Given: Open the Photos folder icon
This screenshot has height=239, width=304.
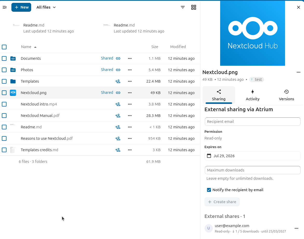Looking at the screenshot, I should [13, 70].
